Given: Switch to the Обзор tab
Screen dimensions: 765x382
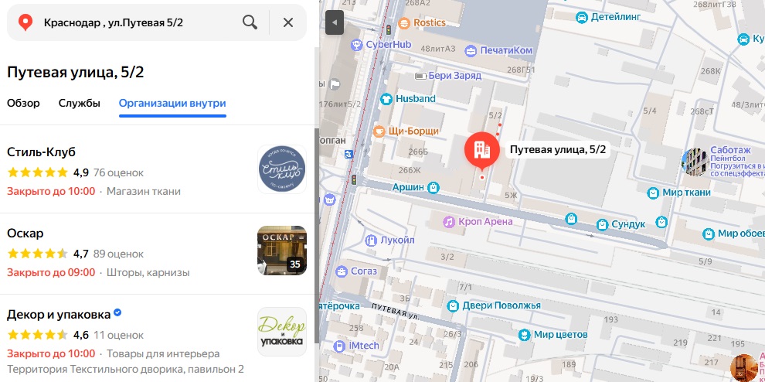Looking at the screenshot, I should [x=23, y=104].
